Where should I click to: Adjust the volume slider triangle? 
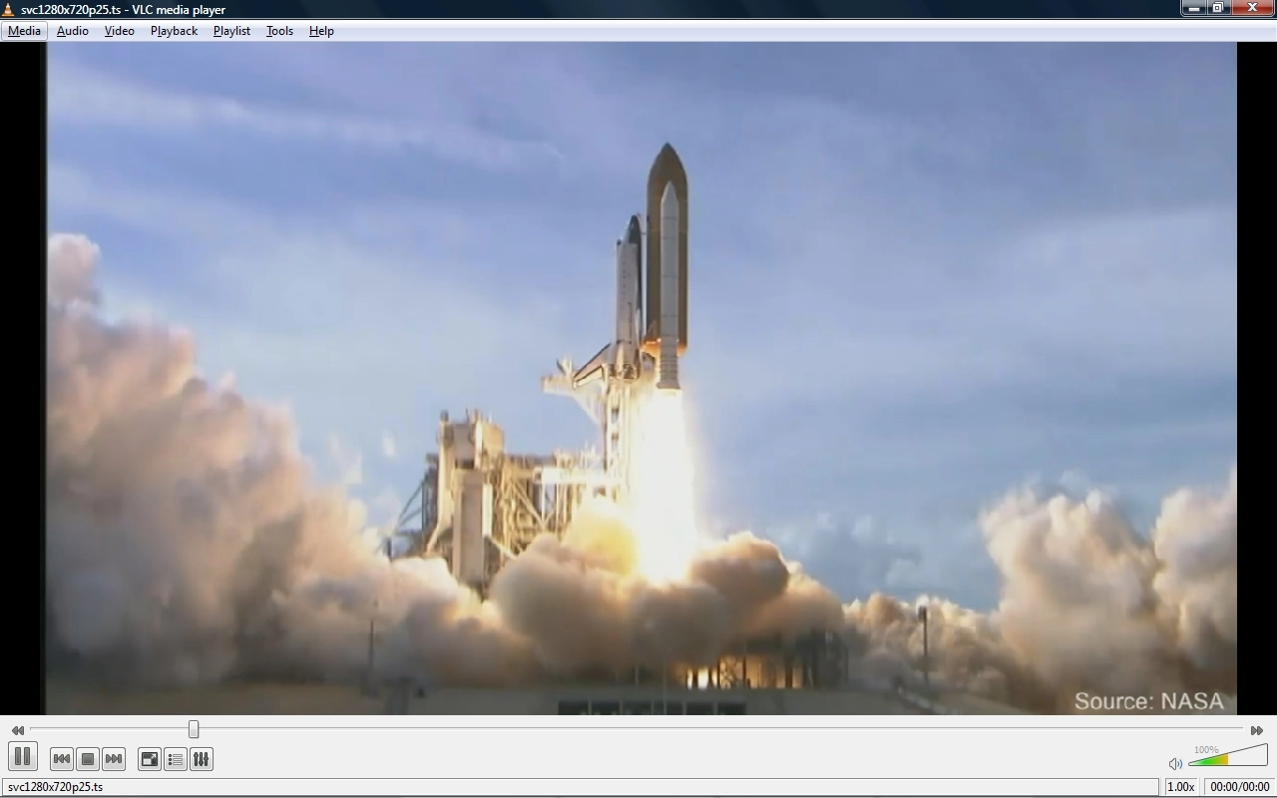pyautogui.click(x=1228, y=755)
